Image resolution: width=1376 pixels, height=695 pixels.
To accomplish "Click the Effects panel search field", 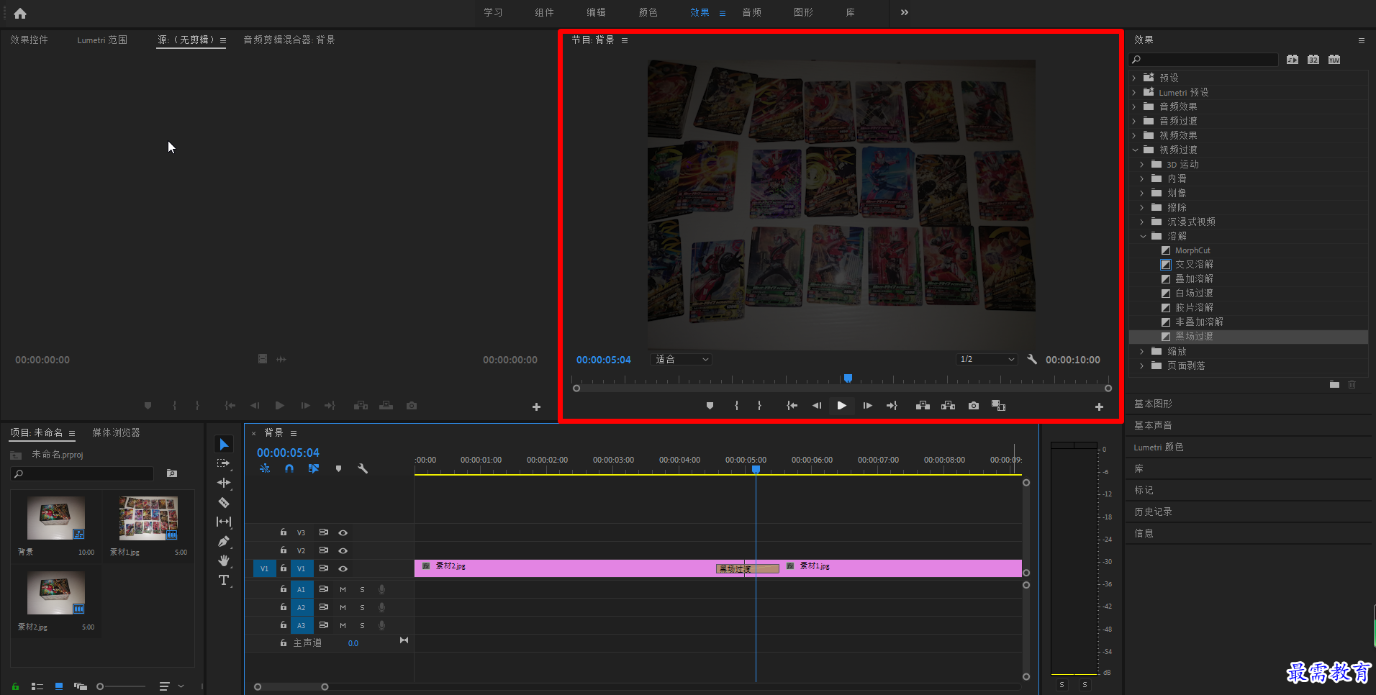I will pos(1203,60).
